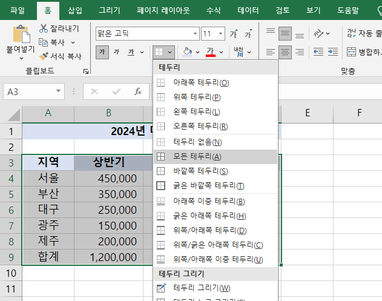Viewport: 382px width, 301px height.
Task: Choose 테두리 없음(N) menu item
Action: (x=216, y=142)
